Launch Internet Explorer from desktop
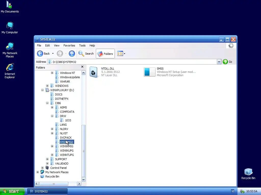Image resolution: width=261 pixels, height=195 pixels. (10, 71)
